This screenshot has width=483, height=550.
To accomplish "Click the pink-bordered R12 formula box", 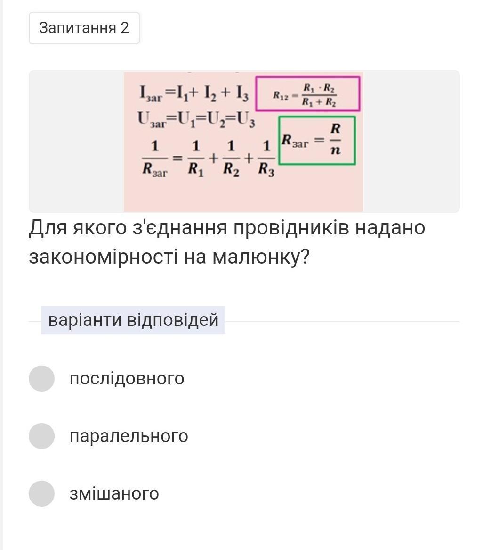I will pyautogui.click(x=308, y=94).
